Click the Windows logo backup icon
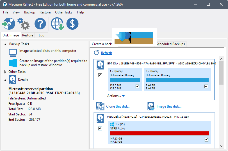 pos(13,63)
